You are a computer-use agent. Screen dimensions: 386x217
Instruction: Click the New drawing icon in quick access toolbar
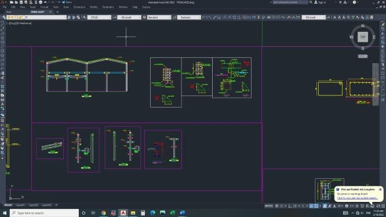tap(12, 2)
